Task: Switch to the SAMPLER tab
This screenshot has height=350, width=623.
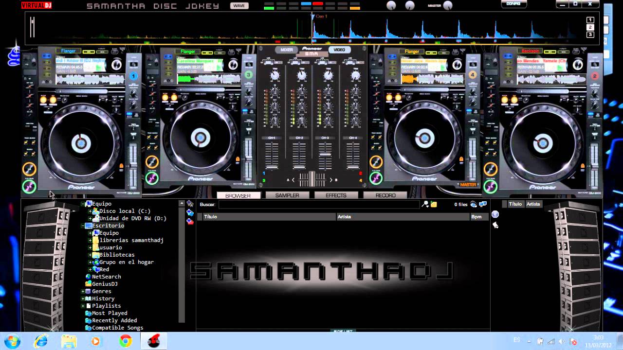Action: click(x=287, y=195)
